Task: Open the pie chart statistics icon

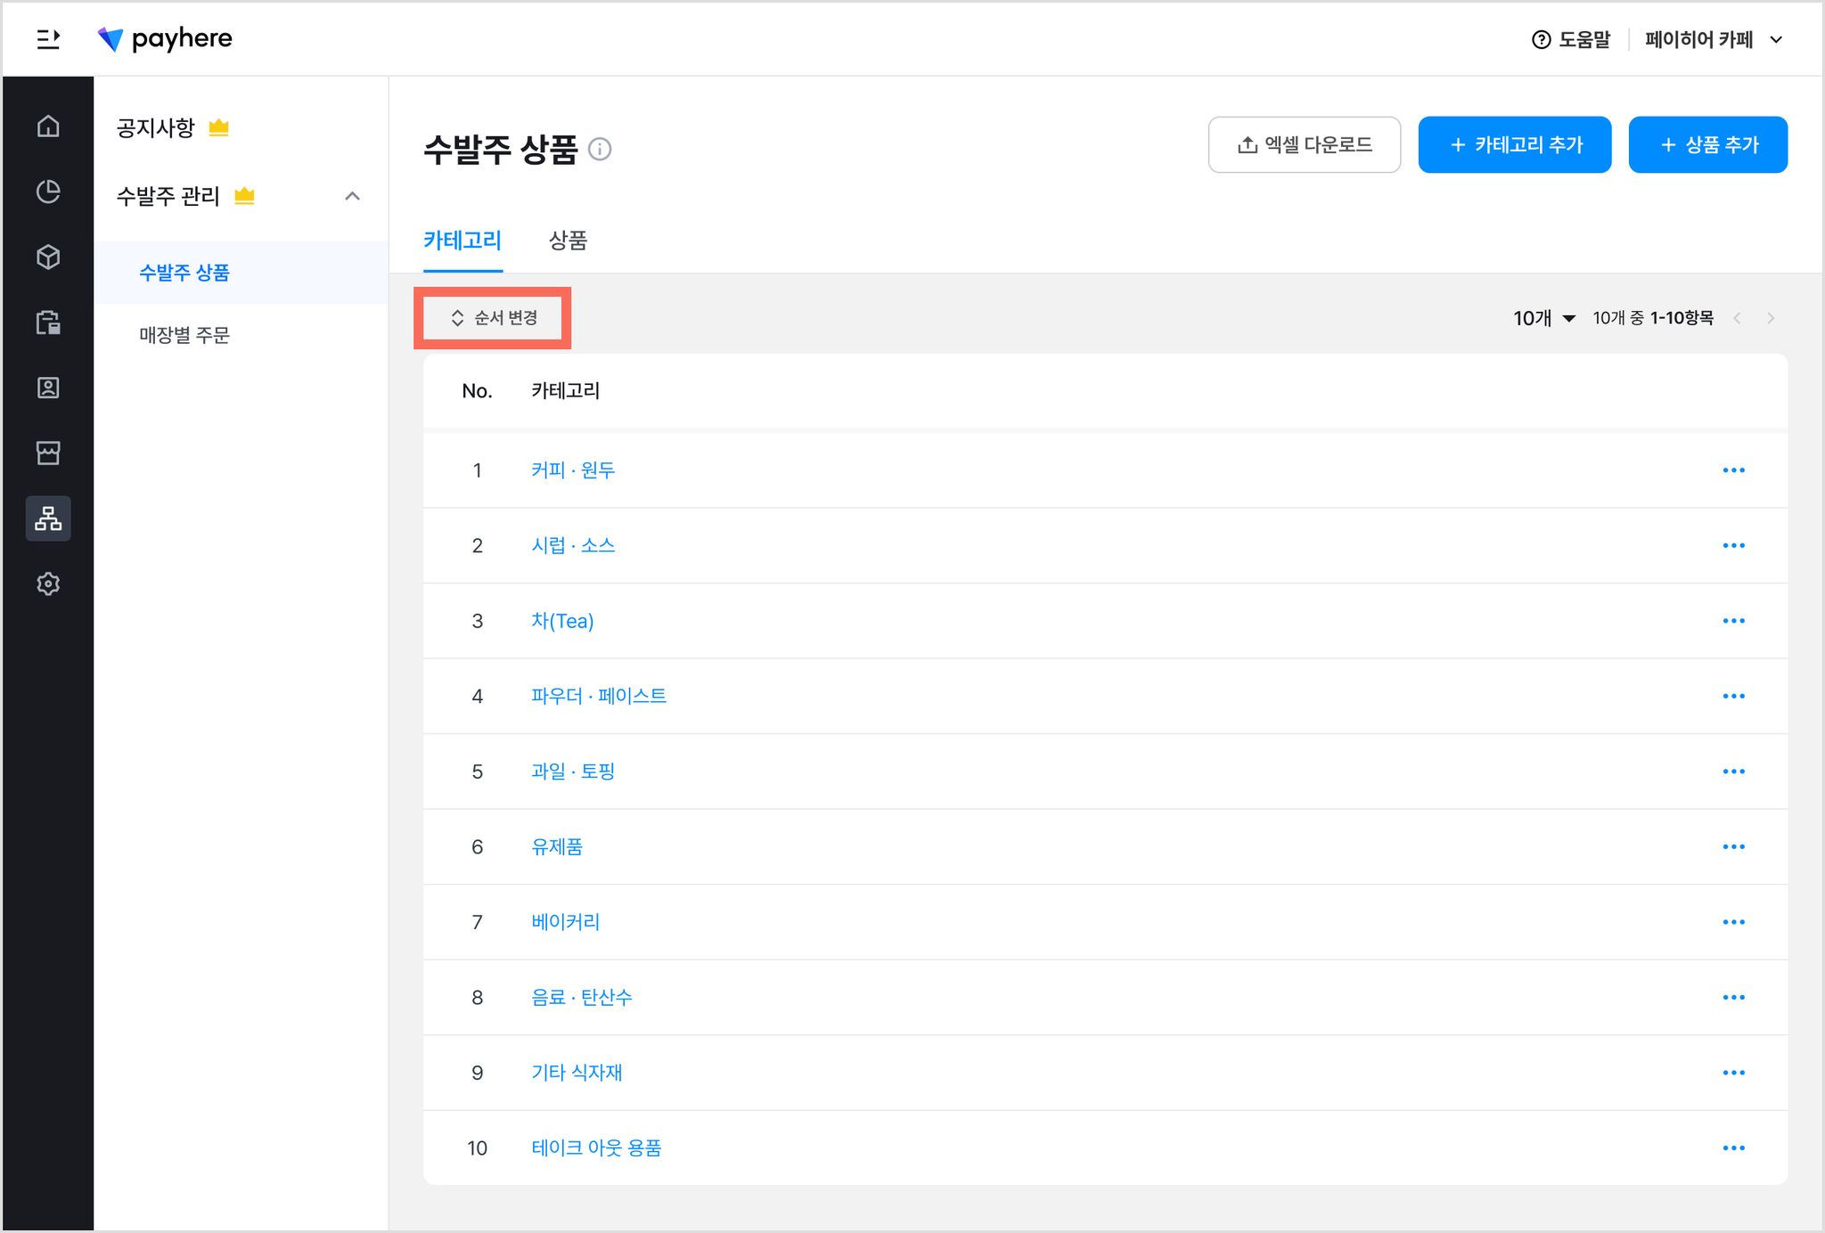Action: (x=48, y=192)
